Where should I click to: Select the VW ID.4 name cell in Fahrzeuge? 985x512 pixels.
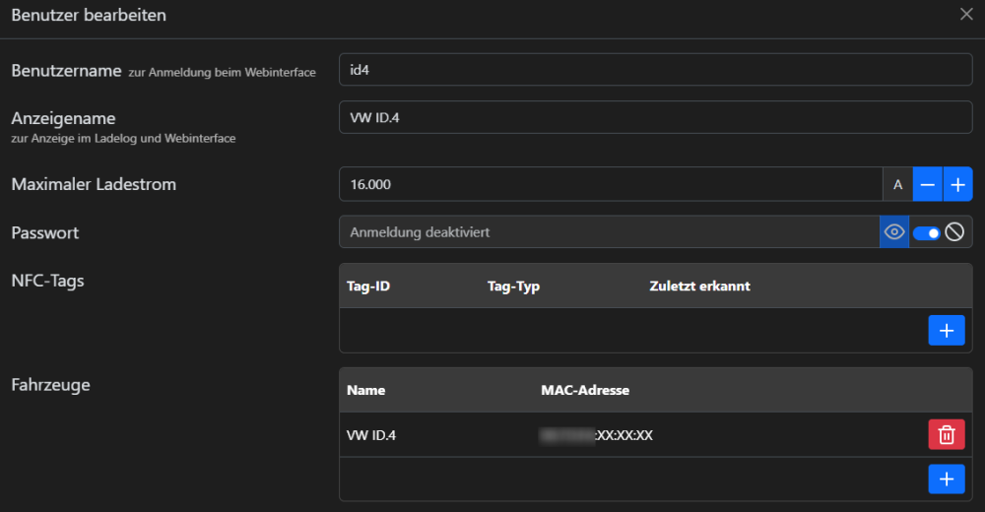click(371, 435)
